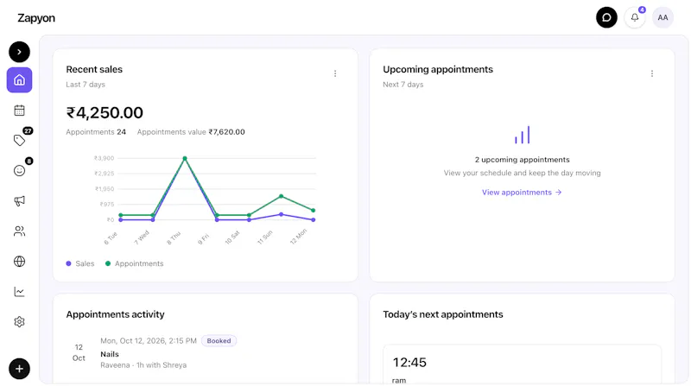Viewport: 691px width, 386px height.
Task: Click the plus quick-add button
Action: click(x=19, y=369)
